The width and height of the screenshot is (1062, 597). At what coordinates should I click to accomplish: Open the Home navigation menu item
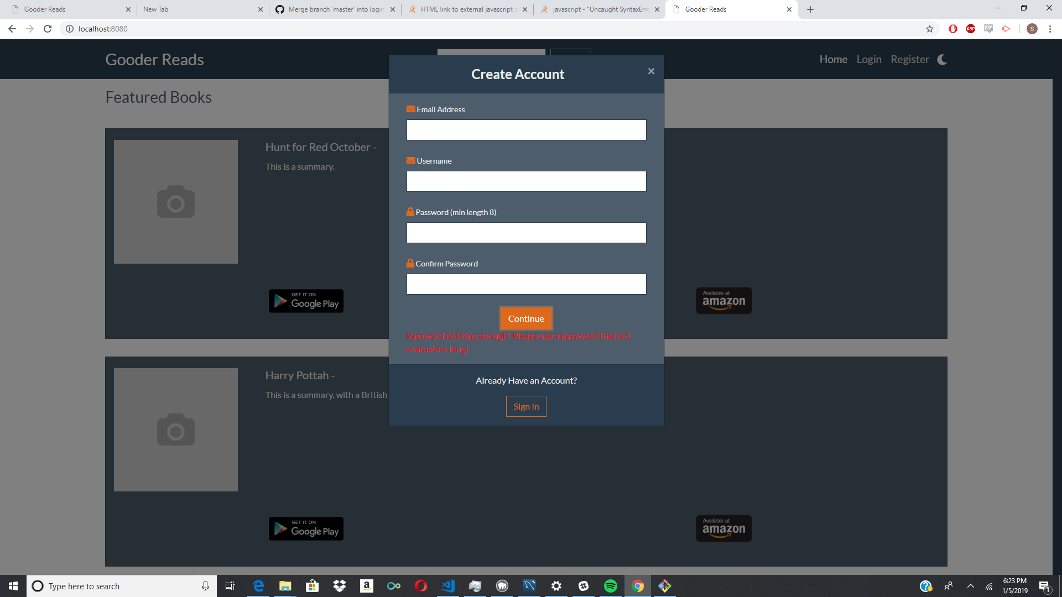[834, 59]
